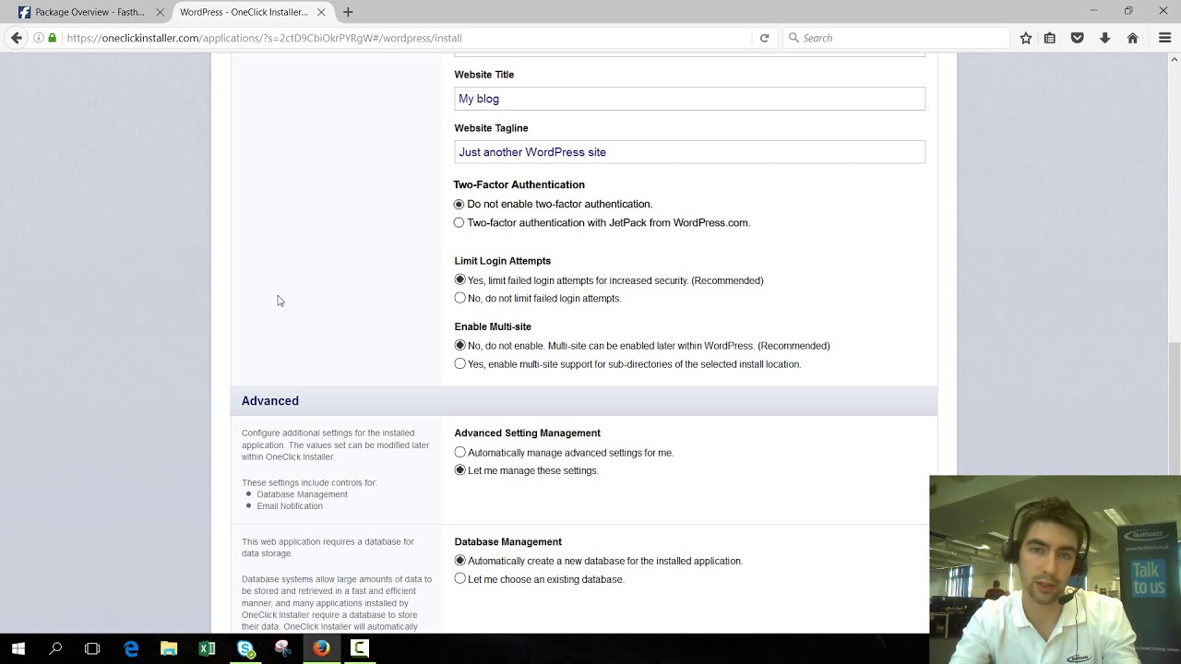Open the Windows Start menu
The image size is (1181, 664).
click(18, 648)
